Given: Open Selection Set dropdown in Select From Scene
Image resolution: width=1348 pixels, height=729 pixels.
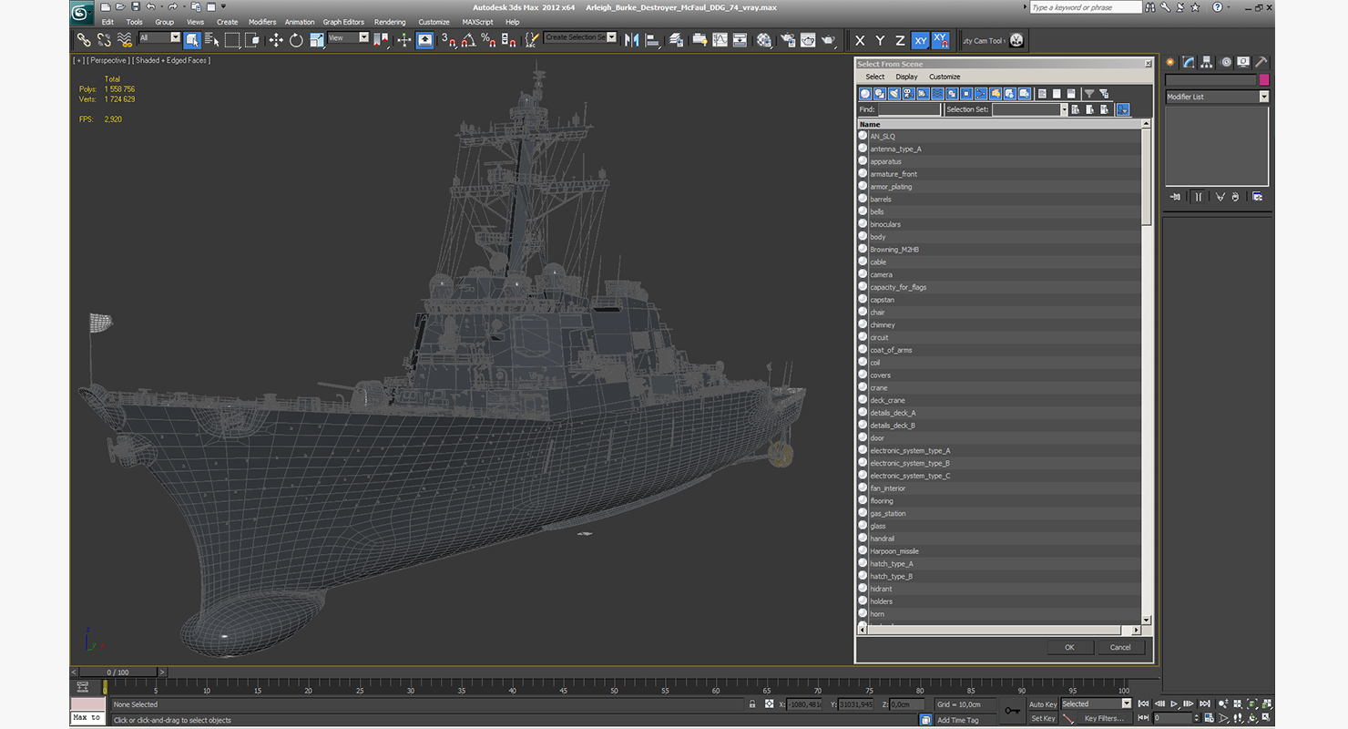Looking at the screenshot, I should (x=1029, y=109).
